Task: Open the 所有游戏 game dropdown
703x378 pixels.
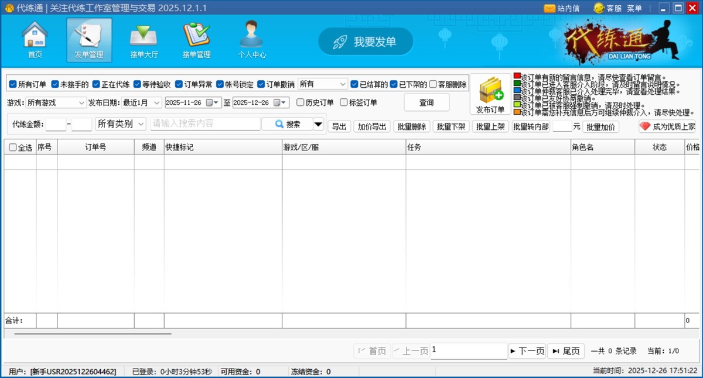Action: click(56, 102)
